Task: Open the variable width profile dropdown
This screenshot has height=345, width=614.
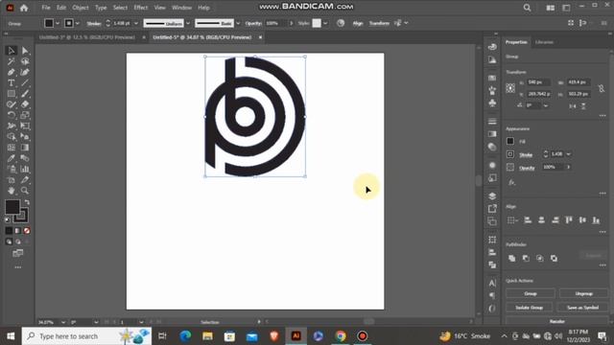Action: 188,23
